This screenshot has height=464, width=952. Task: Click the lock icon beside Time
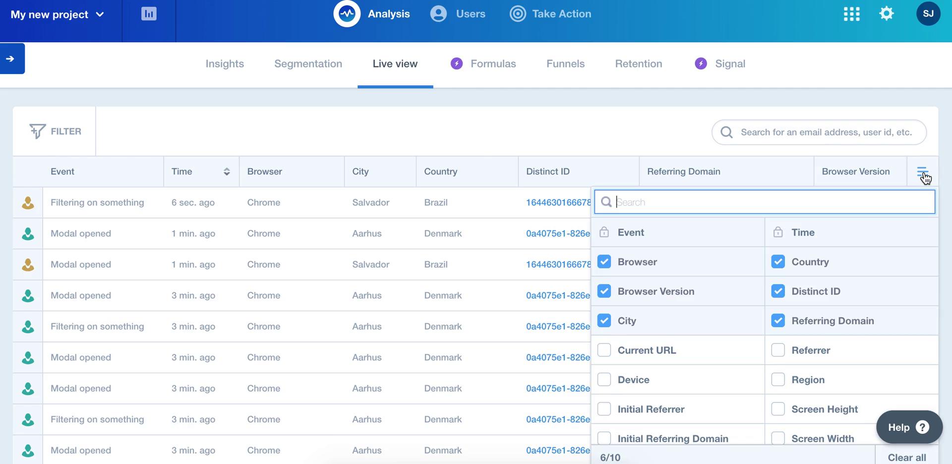[x=778, y=232]
